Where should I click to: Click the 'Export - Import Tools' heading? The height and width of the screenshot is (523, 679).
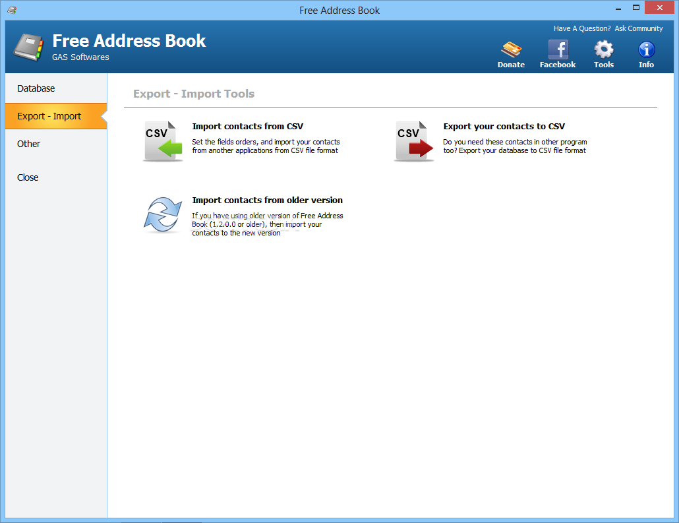click(194, 94)
